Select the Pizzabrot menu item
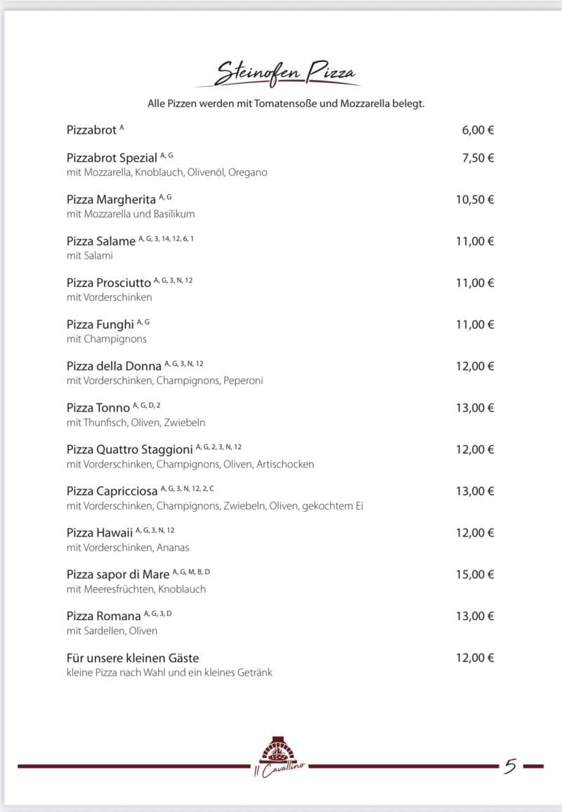The height and width of the screenshot is (812, 562). (x=91, y=130)
